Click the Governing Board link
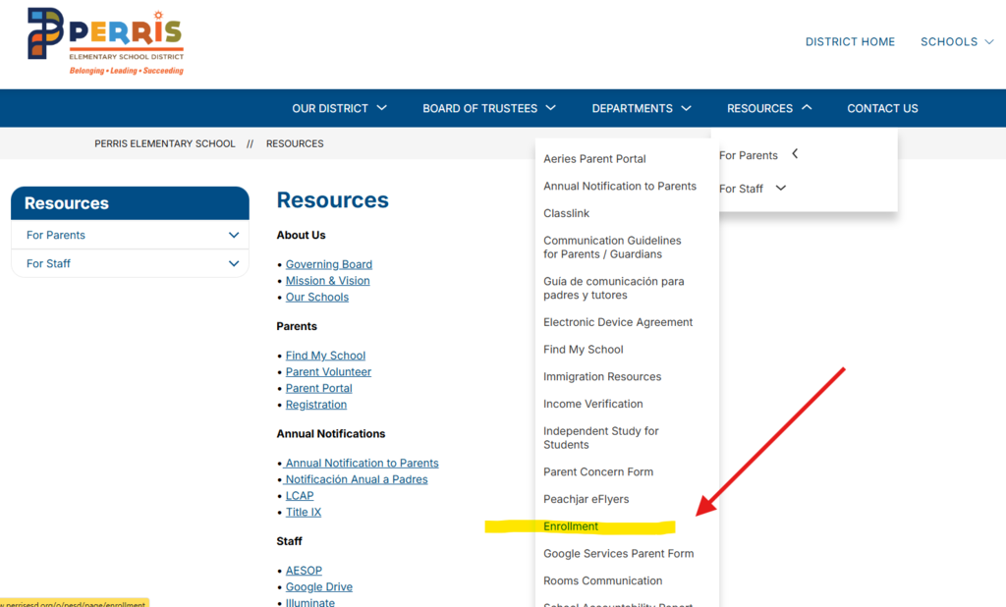Image resolution: width=1006 pixels, height=607 pixels. point(329,264)
